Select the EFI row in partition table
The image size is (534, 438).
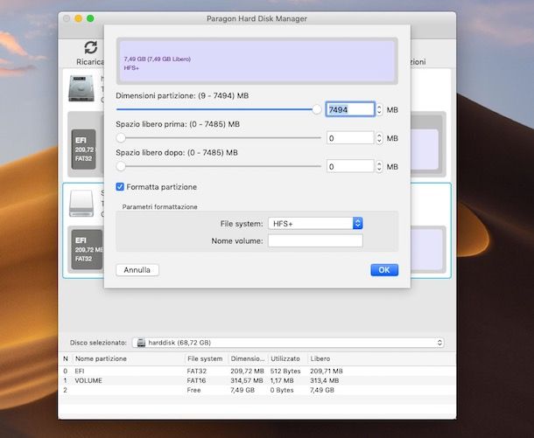[257, 371]
